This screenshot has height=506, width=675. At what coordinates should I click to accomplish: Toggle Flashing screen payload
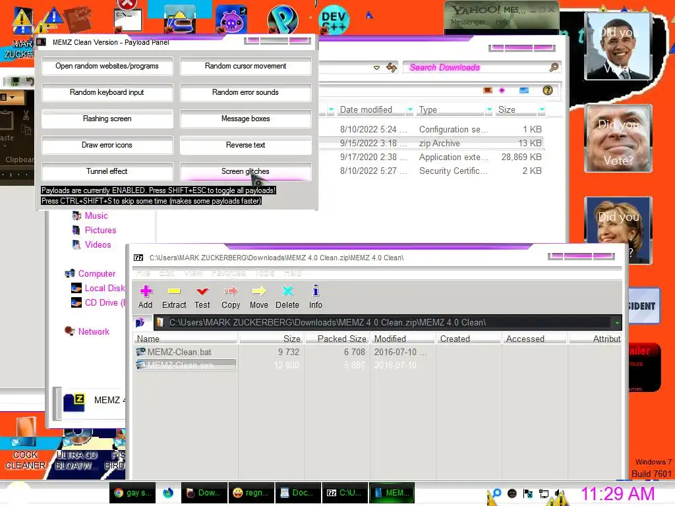[107, 119]
